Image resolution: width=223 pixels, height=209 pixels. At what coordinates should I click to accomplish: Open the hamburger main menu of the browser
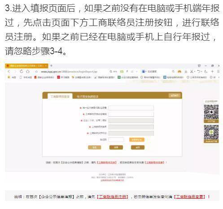(218, 72)
